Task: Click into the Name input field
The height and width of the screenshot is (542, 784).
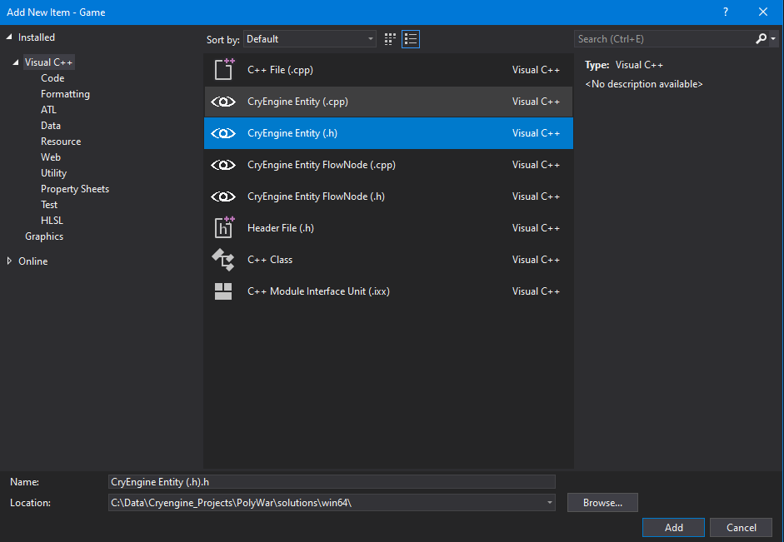Action: pyautogui.click(x=332, y=481)
